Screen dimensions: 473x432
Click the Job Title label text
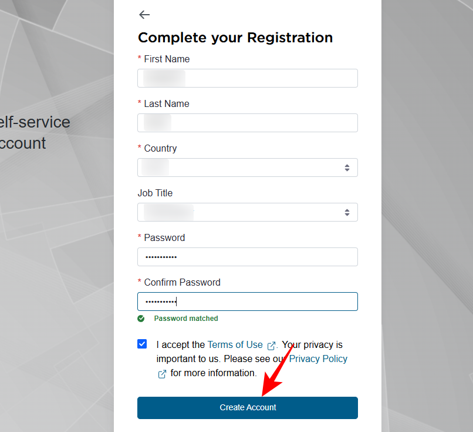click(x=155, y=193)
